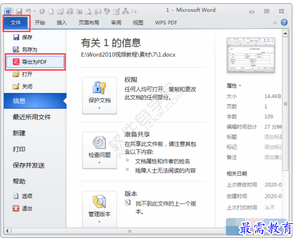Click the 保护文档 button
This screenshot has width=297, height=243.
pyautogui.click(x=99, y=96)
